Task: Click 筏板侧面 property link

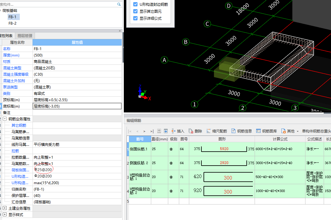Action: (20, 170)
